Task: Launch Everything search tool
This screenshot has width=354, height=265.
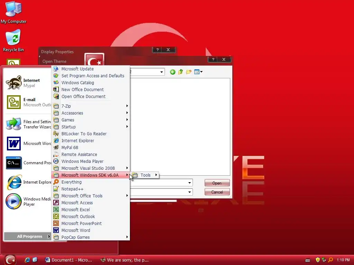Action: (91, 182)
